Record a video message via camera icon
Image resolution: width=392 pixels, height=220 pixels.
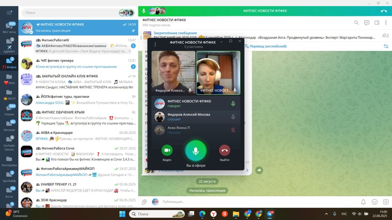[386, 202]
